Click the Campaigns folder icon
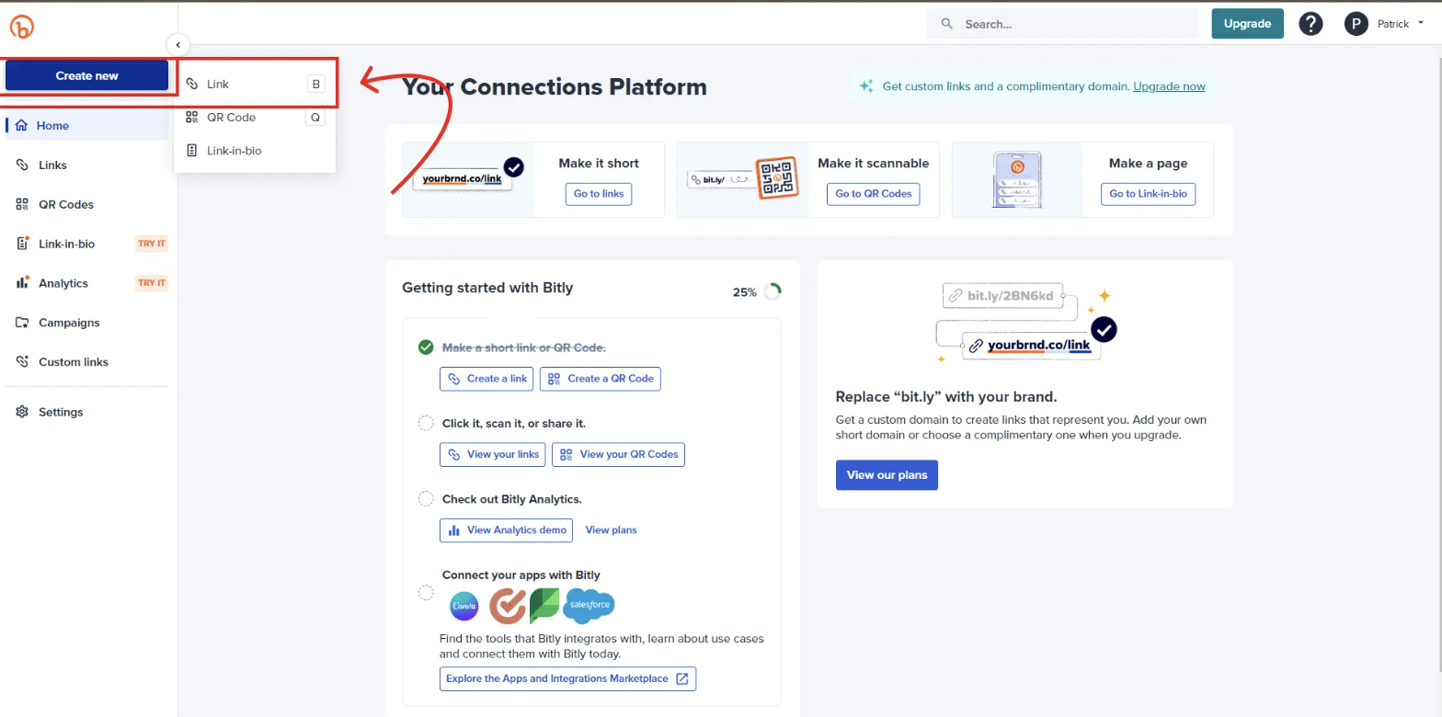The image size is (1442, 717). (22, 323)
